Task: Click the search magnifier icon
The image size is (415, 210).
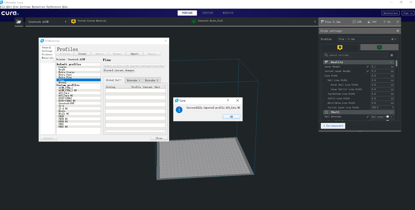Action: coord(326,55)
